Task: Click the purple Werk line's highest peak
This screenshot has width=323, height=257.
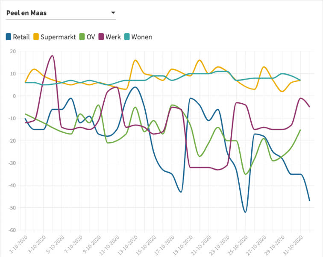Action: coord(52,56)
